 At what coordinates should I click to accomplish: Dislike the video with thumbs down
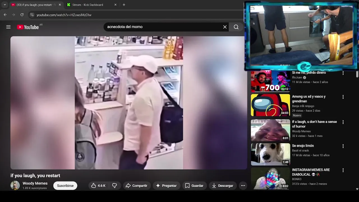point(114,186)
